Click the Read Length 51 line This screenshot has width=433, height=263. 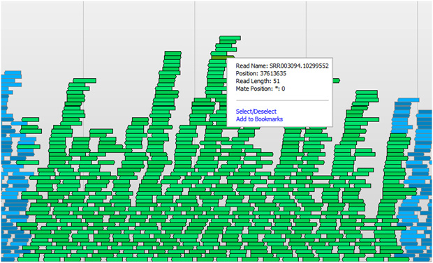(x=258, y=81)
